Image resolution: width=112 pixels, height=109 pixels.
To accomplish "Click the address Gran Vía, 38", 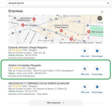I will tap(39, 53).
